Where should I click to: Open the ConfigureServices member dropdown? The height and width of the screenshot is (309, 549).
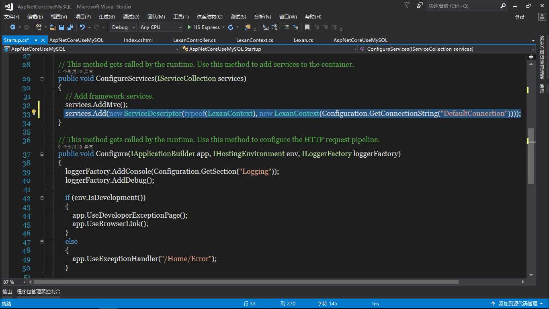[x=448, y=49]
